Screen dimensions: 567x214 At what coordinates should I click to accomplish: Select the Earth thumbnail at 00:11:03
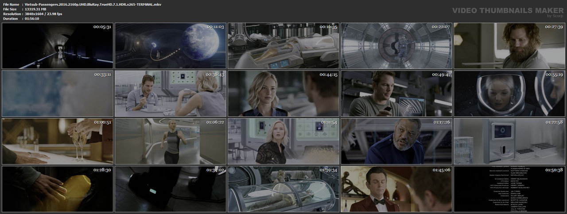point(171,46)
